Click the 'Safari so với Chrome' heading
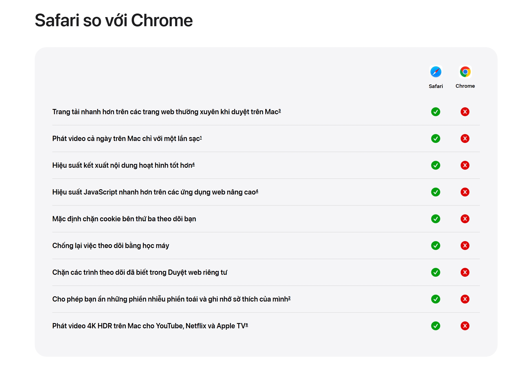 [x=114, y=20]
